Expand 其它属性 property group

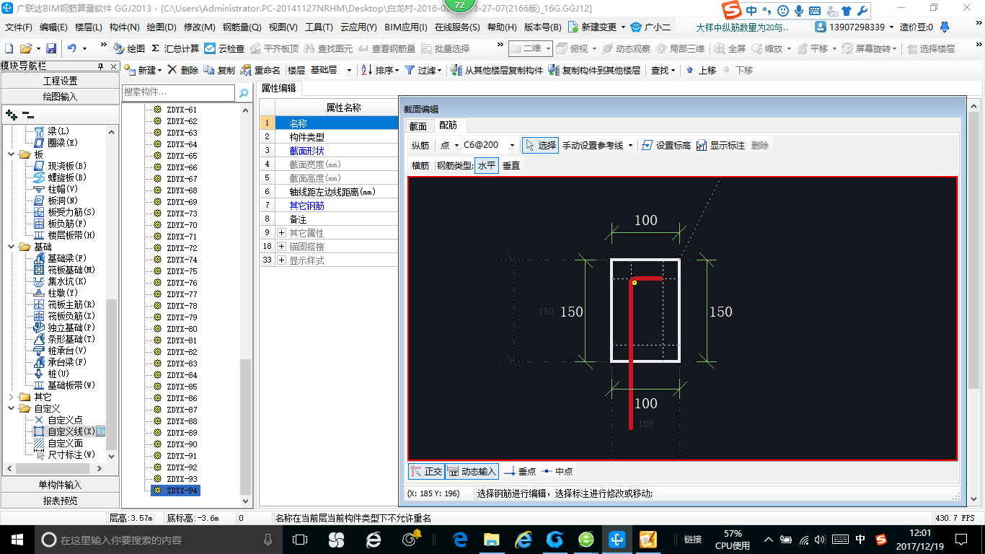click(x=281, y=233)
